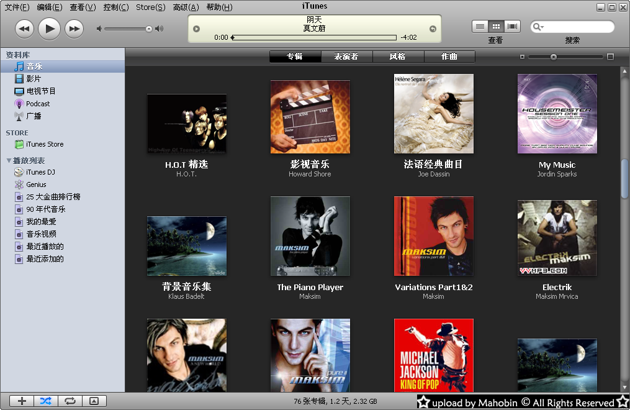
Task: Click the repeat arrow icon in display panel
Action: click(433, 29)
